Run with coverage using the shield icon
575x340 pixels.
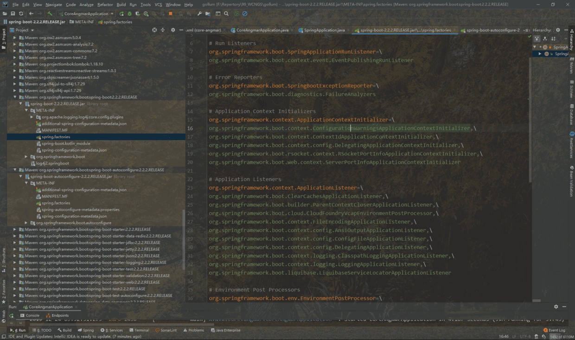tap(138, 13)
